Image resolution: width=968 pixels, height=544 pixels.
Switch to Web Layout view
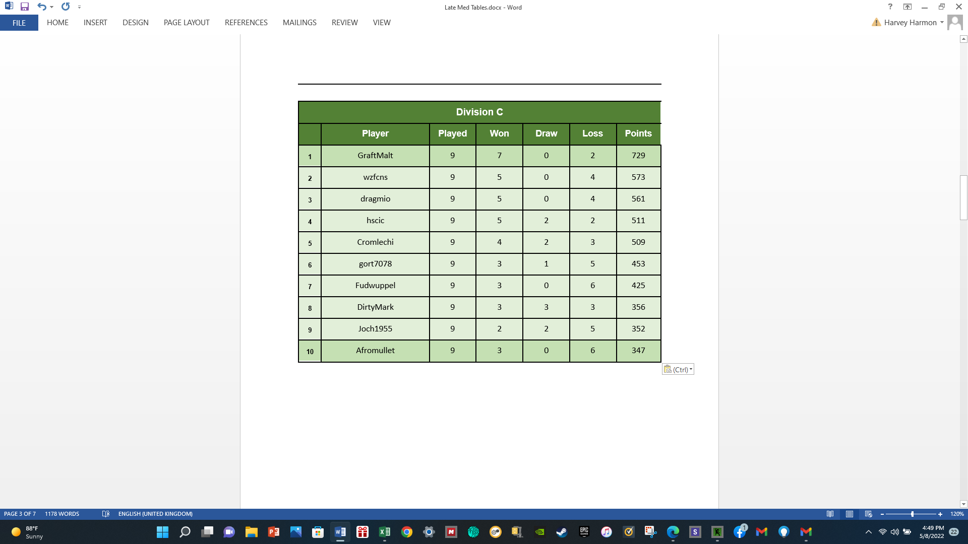coord(868,514)
